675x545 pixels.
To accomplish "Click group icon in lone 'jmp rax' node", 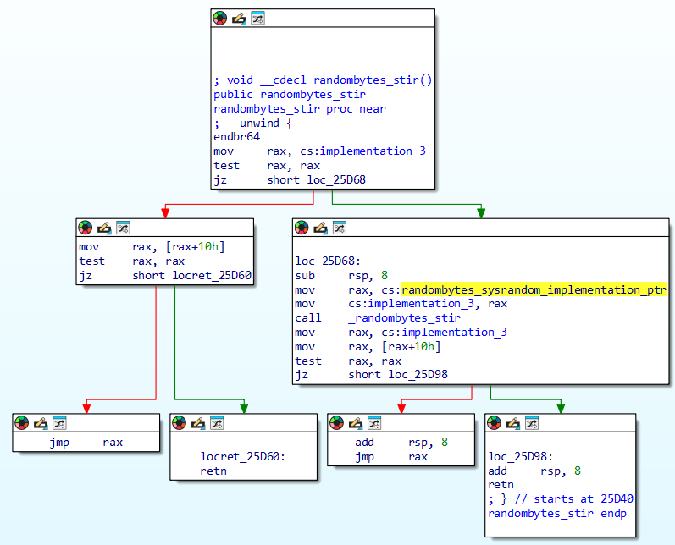I will tap(59, 422).
